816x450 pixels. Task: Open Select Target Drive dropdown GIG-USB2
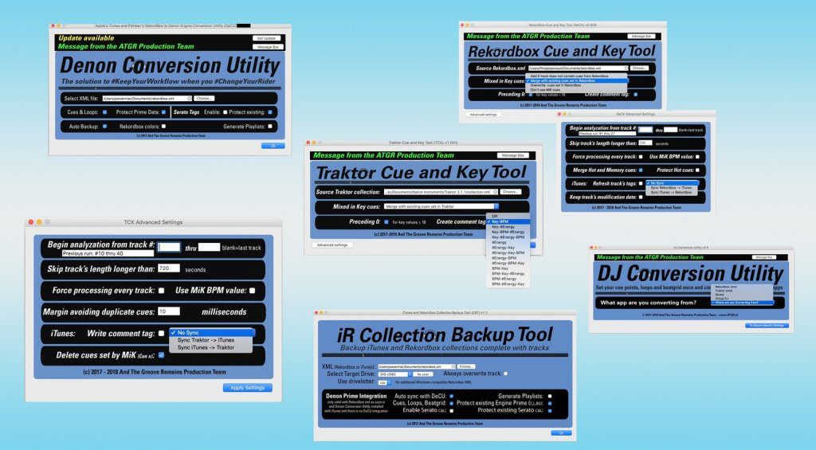click(395, 374)
